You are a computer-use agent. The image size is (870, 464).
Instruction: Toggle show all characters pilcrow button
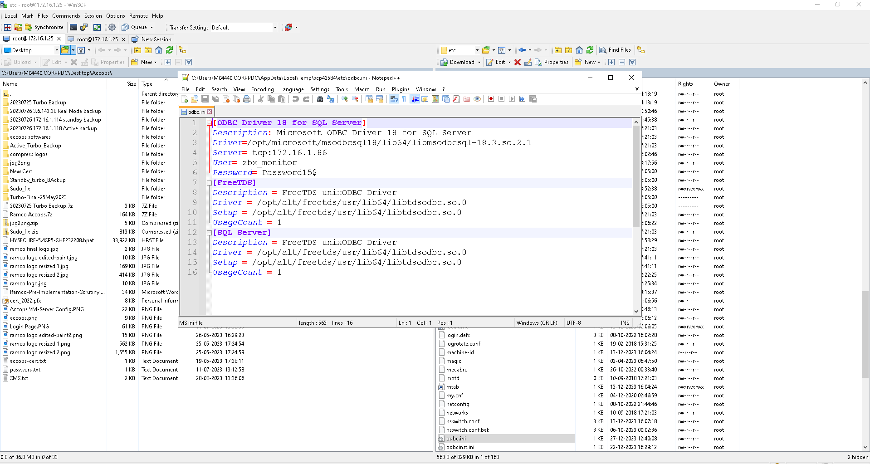(404, 99)
